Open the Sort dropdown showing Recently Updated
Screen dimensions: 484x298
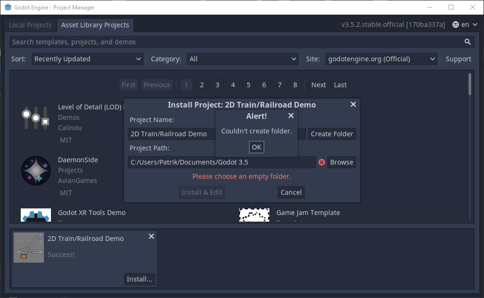pyautogui.click(x=87, y=59)
